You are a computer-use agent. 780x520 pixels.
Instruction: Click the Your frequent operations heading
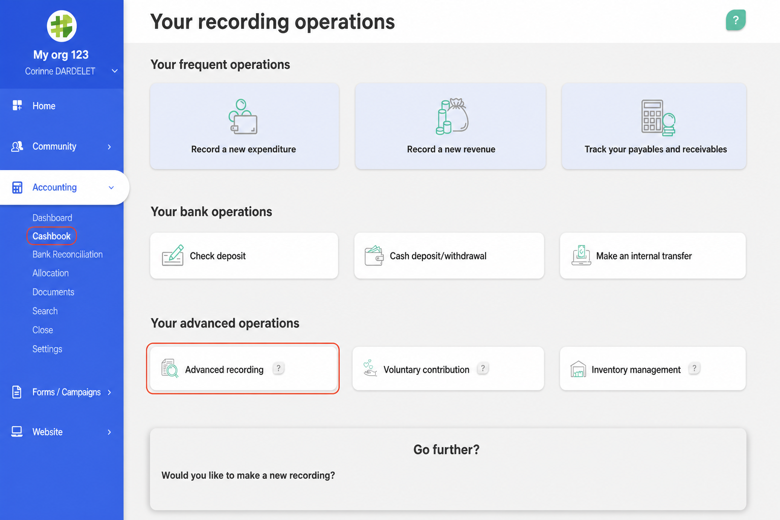[x=220, y=64]
